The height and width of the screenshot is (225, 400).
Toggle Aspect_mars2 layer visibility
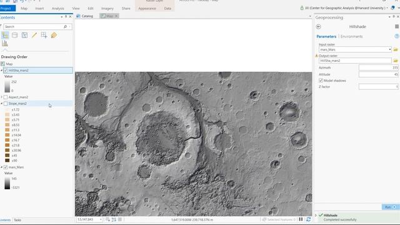(x=6, y=97)
